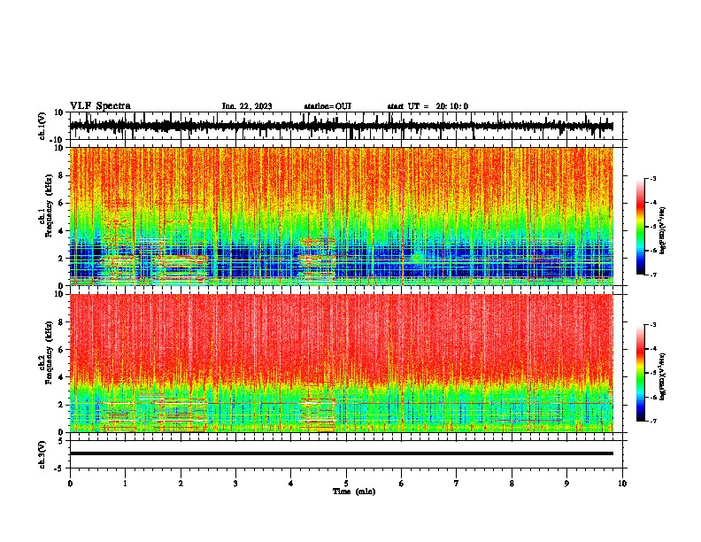The image size is (701, 542).
Task: Click the ch.1 voltage waveform trace
Action: 341,127
